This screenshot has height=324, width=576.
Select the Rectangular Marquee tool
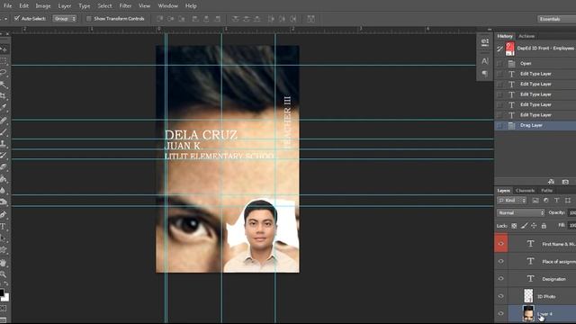pyautogui.click(x=4, y=60)
